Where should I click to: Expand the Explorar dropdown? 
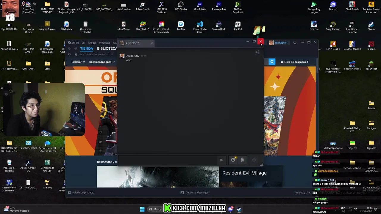tap(78, 62)
